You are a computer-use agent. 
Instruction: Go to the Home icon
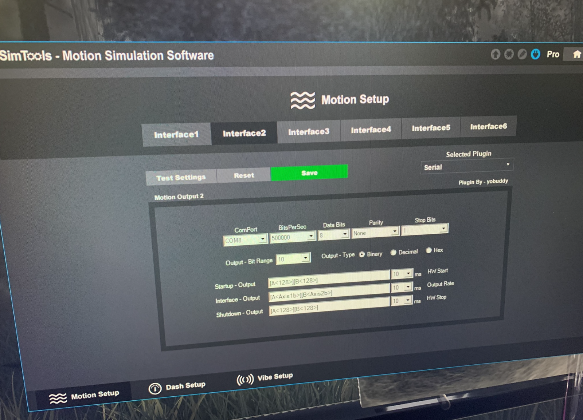coord(577,55)
